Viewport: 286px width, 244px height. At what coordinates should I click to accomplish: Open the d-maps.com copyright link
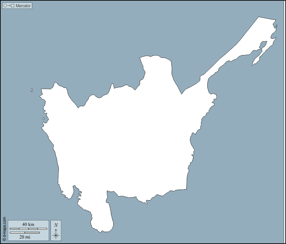4,229
